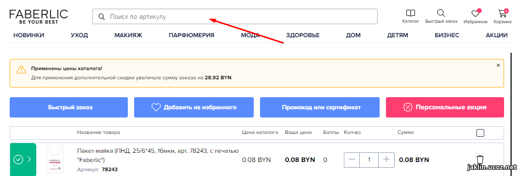This screenshot has width=522, height=176.
Task: Click the Название товара column header
Action: tap(99, 132)
